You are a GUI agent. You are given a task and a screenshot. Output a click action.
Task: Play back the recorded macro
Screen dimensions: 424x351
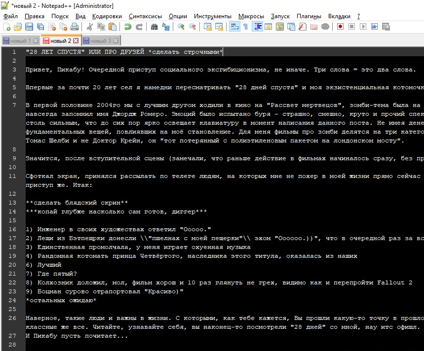click(363, 27)
